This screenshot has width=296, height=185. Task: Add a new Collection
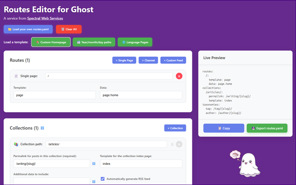pyautogui.click(x=175, y=128)
